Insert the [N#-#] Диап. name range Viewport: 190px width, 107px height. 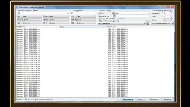tap(30, 20)
